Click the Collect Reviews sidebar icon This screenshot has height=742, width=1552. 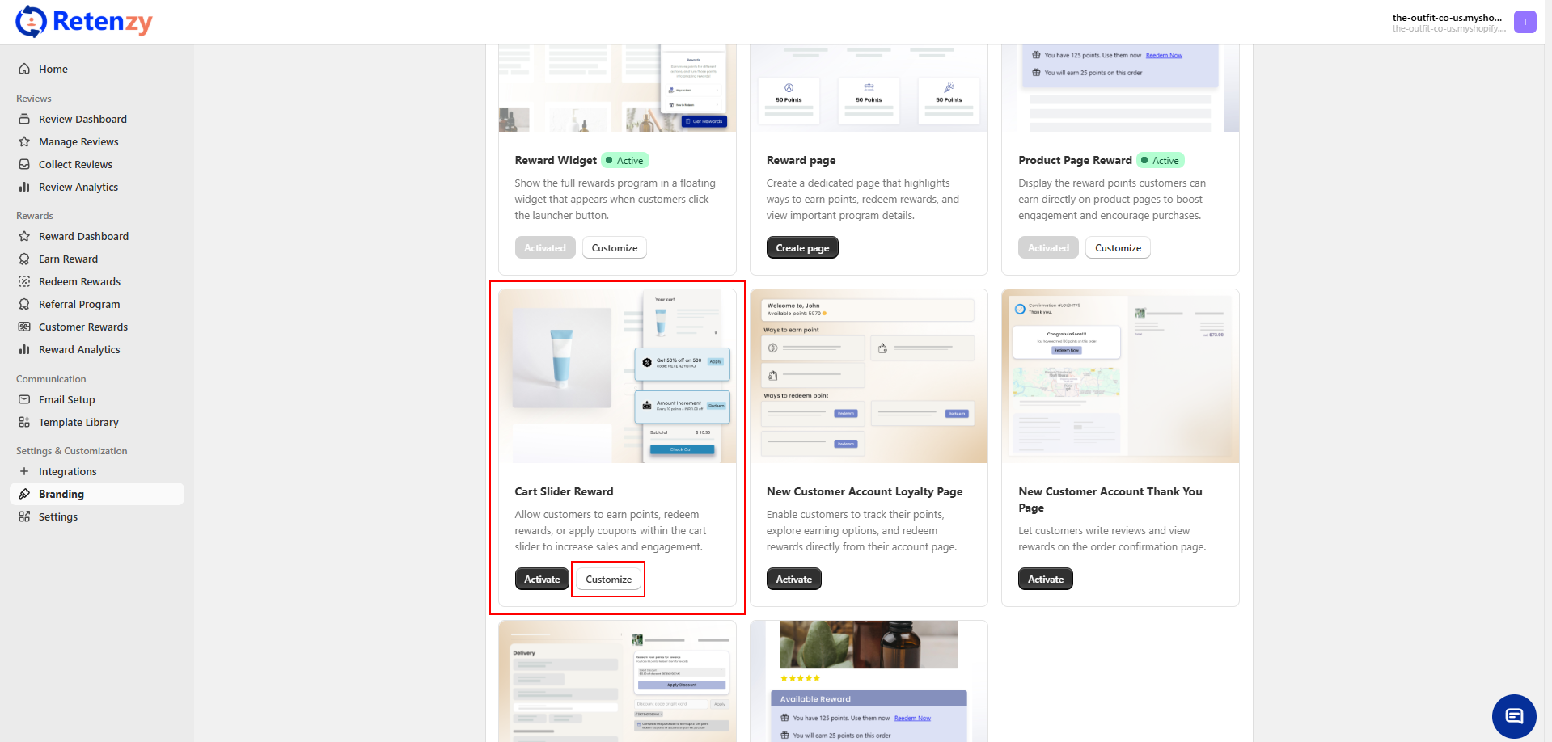tap(24, 164)
